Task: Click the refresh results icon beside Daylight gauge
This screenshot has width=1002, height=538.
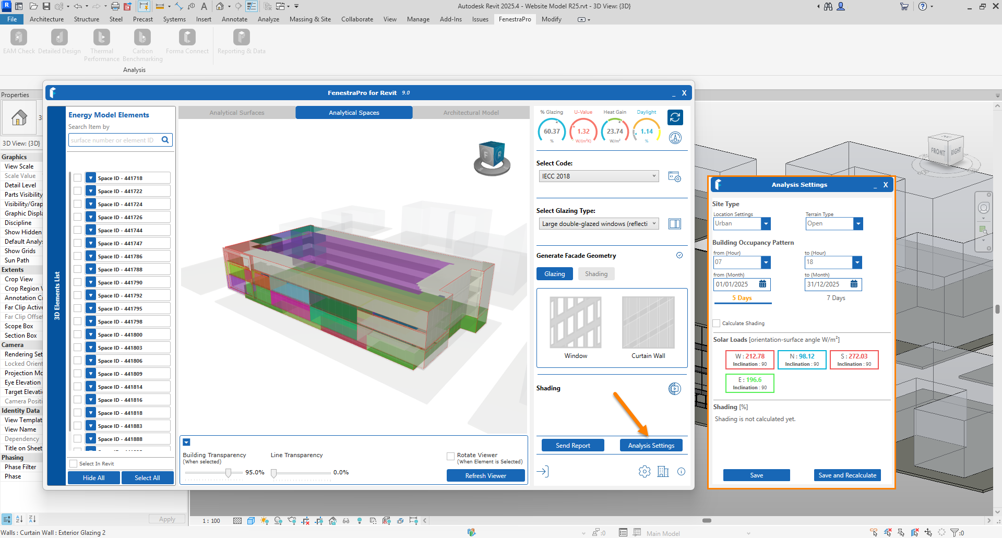Action: tap(675, 117)
